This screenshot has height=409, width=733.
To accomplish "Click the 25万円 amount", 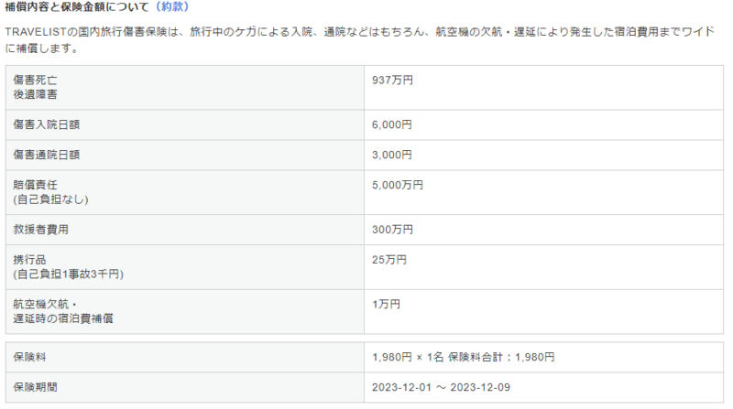I will coord(388,260).
